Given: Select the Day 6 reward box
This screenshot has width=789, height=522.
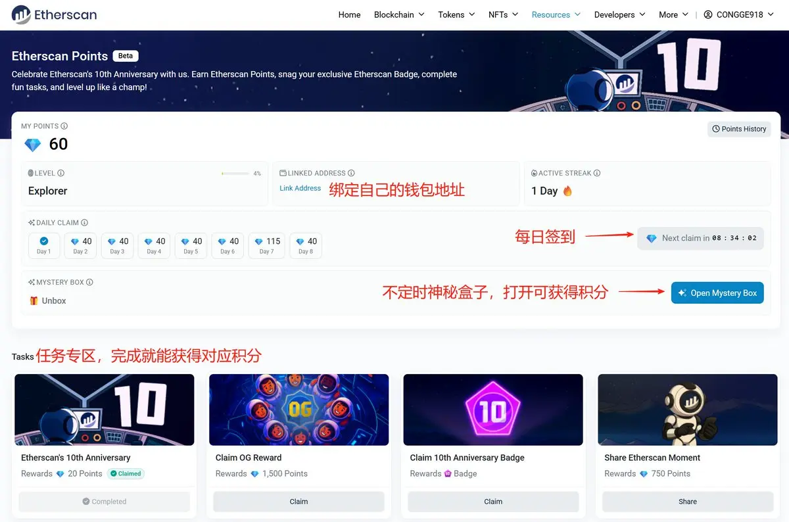Looking at the screenshot, I should 227,245.
